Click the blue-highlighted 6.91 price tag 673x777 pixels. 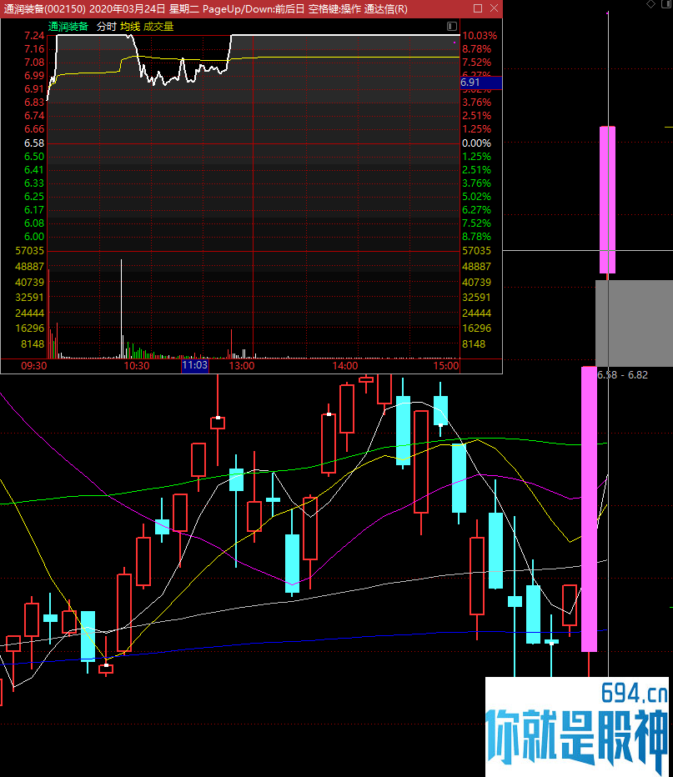481,83
